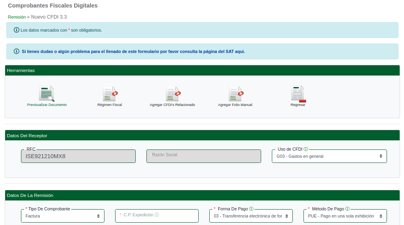Follow the Remisión breadcrumb link
Viewport: 404px width, 225px height.
pyautogui.click(x=17, y=17)
